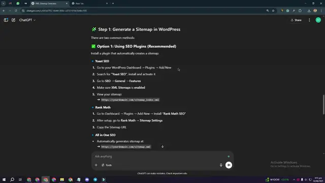The image size is (325, 183).
Task: Open the teal Grammarly-style extension icon
Action: coord(288,11)
